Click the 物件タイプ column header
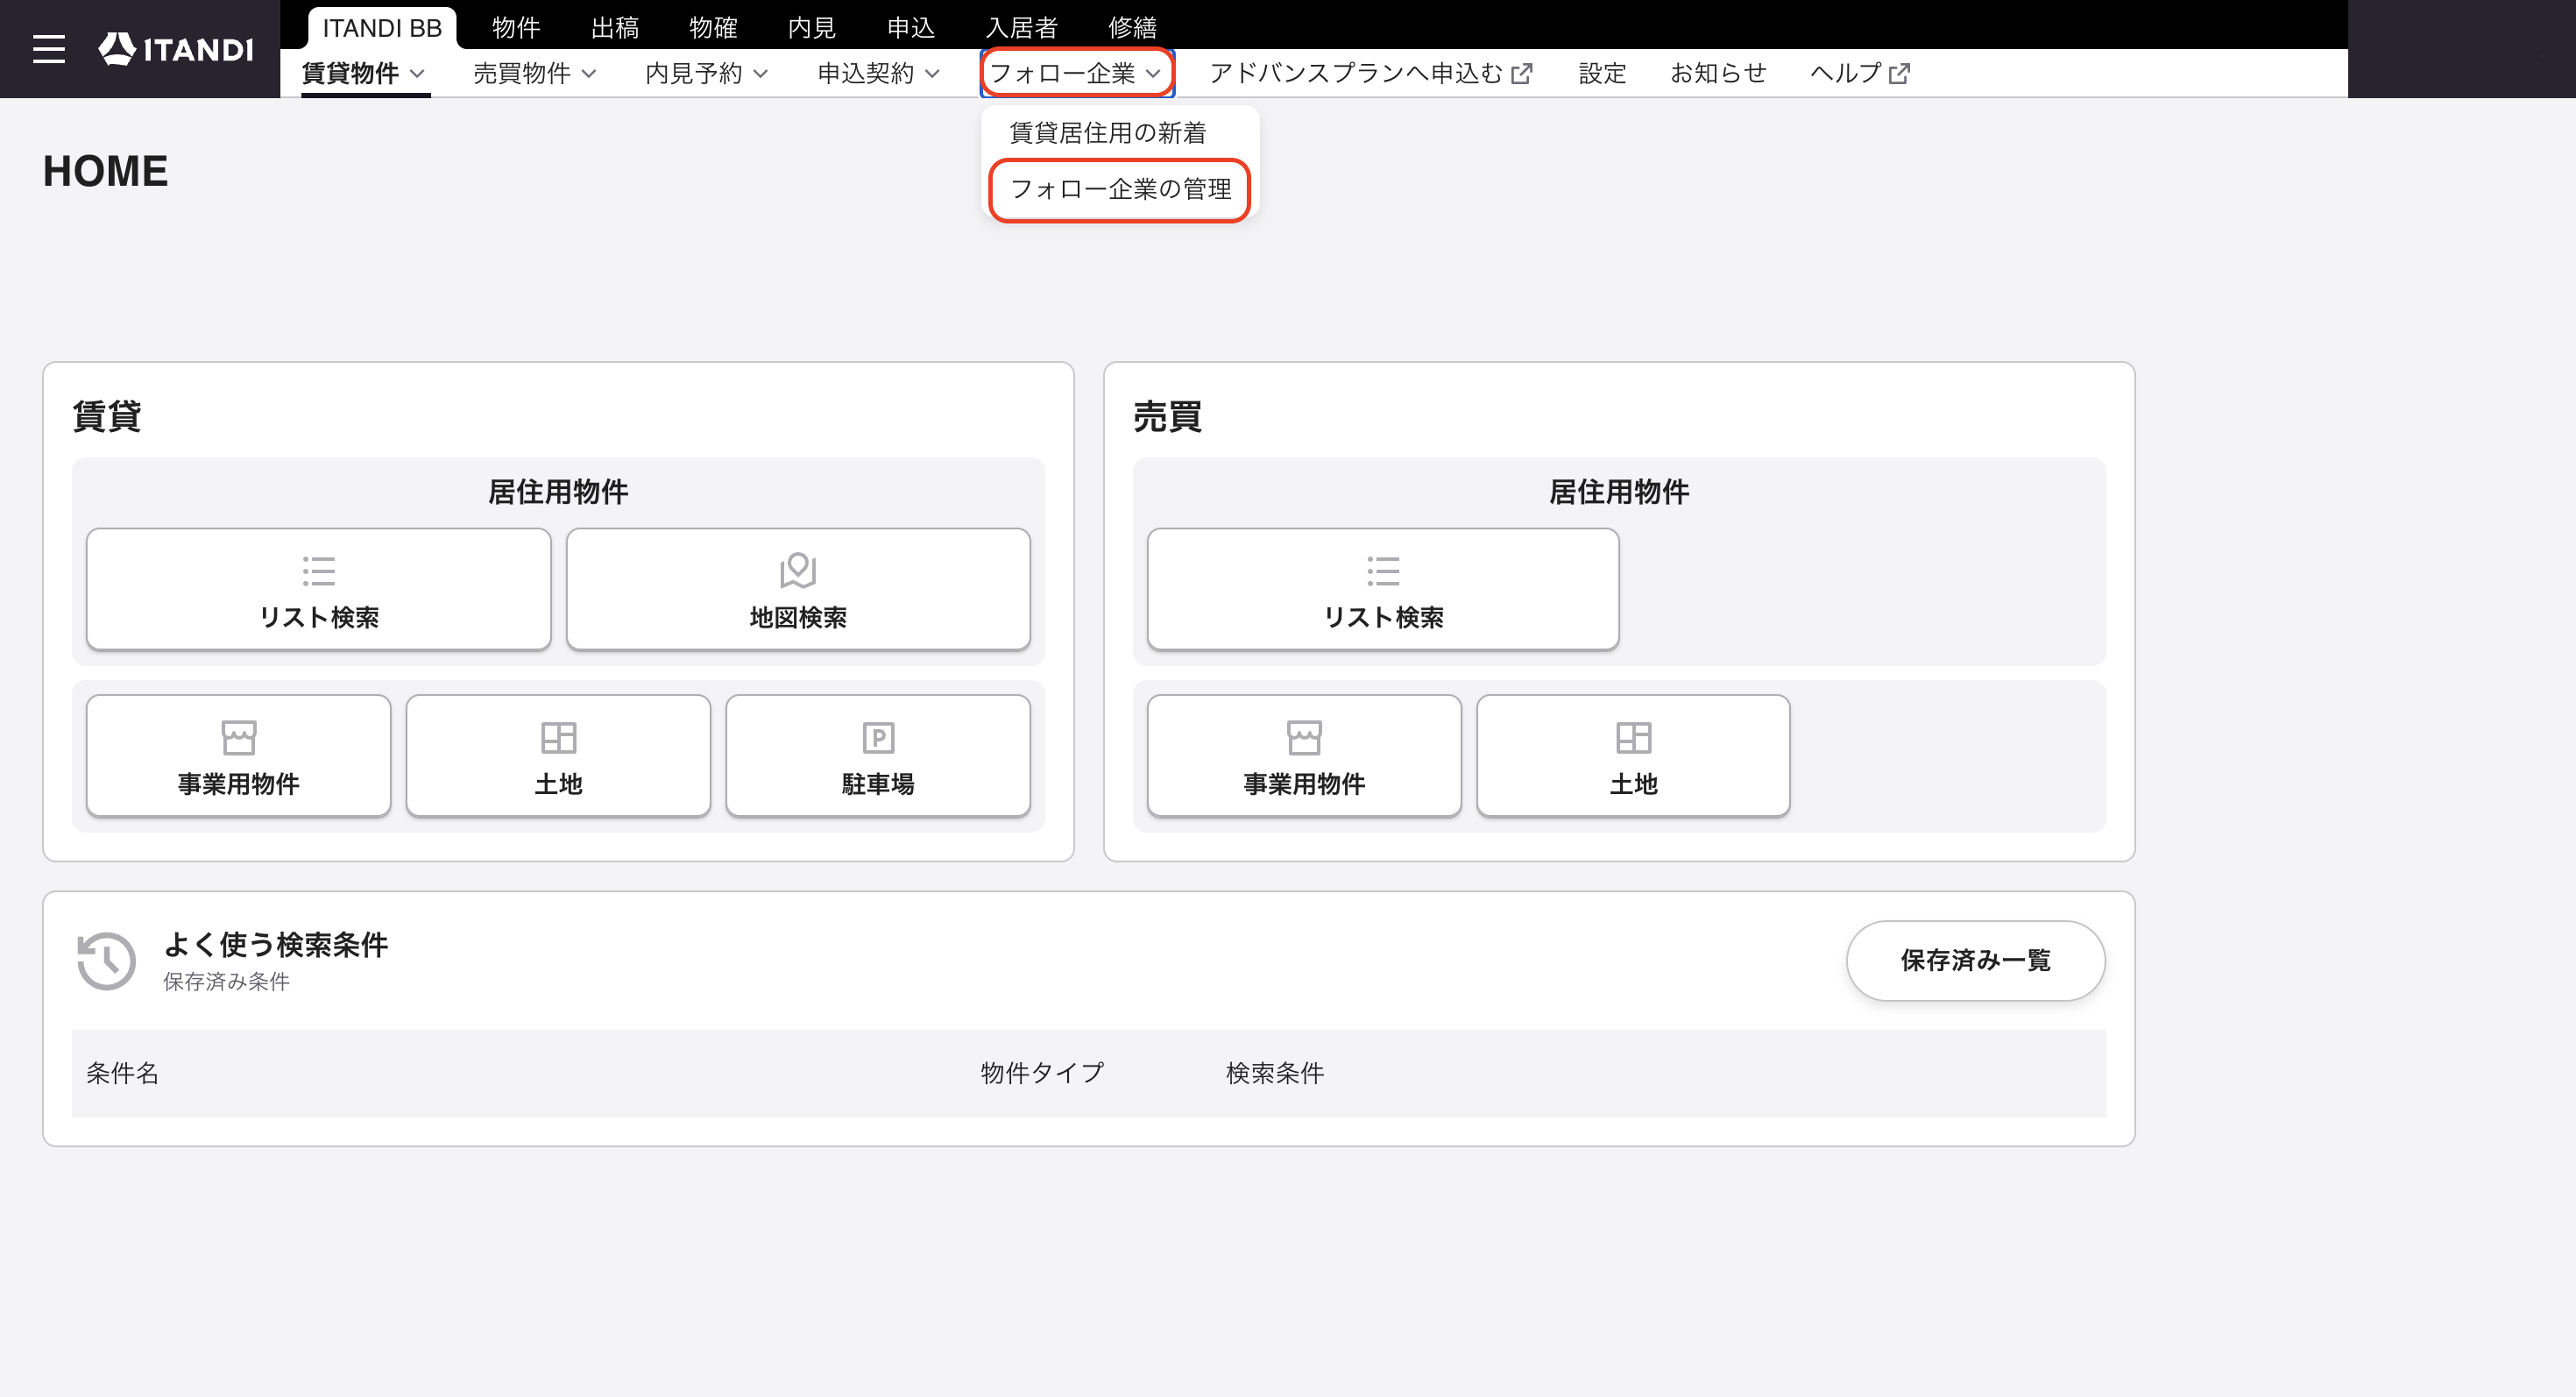The width and height of the screenshot is (2576, 1397). [x=1042, y=1073]
